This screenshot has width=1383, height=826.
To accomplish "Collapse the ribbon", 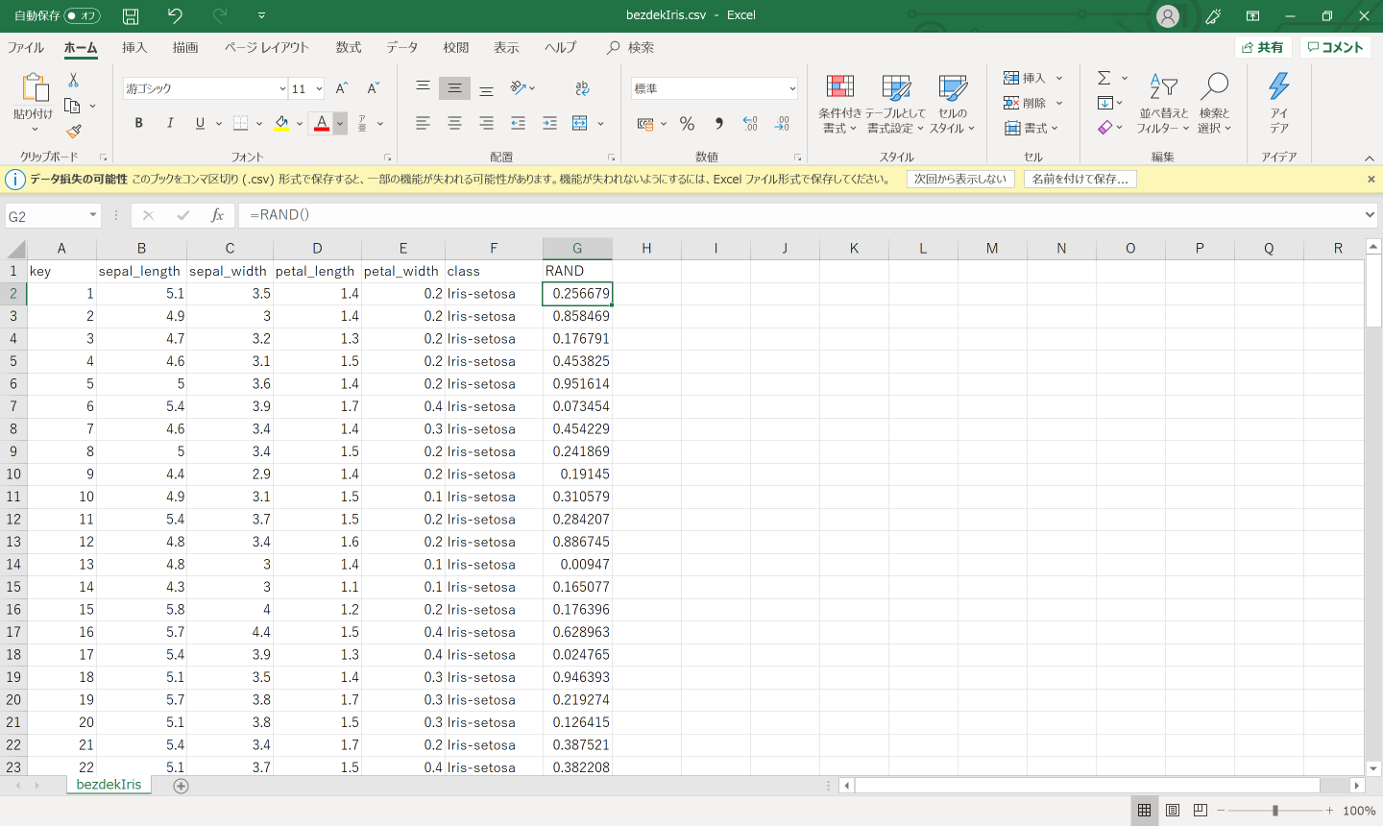I will pyautogui.click(x=1370, y=158).
